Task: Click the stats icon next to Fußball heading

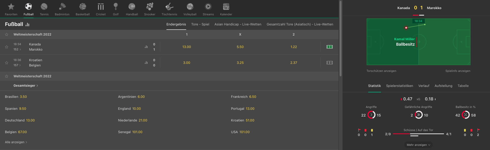Action: pos(28,24)
